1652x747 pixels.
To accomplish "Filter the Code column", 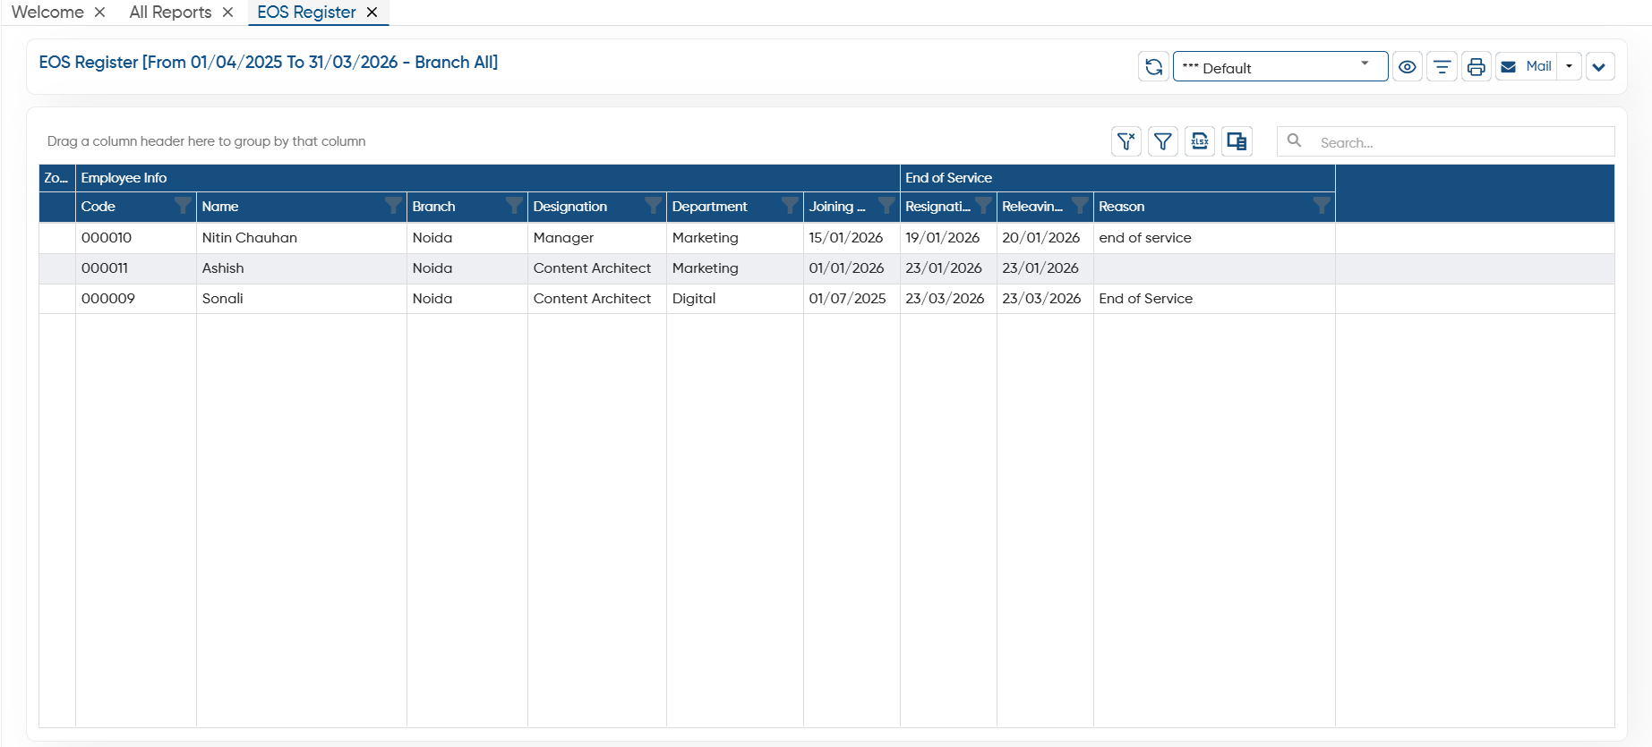I will click(x=183, y=206).
